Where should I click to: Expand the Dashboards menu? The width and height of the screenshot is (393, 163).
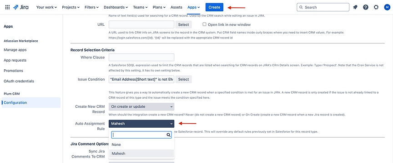[x=116, y=7]
